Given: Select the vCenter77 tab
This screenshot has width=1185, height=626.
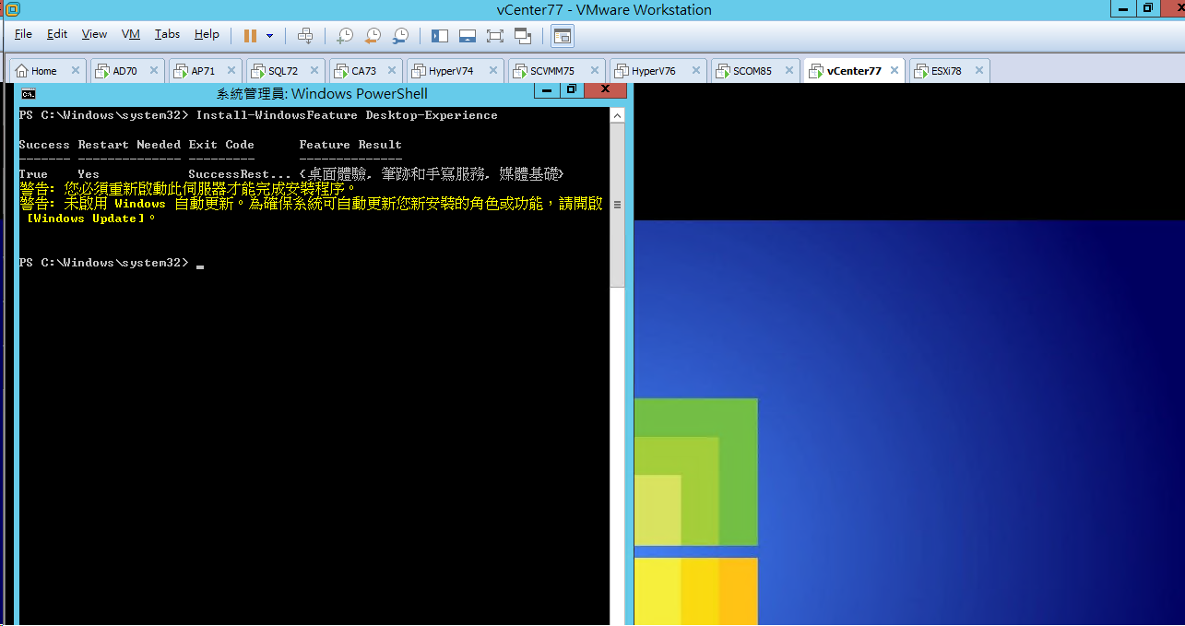Looking at the screenshot, I should coord(855,71).
